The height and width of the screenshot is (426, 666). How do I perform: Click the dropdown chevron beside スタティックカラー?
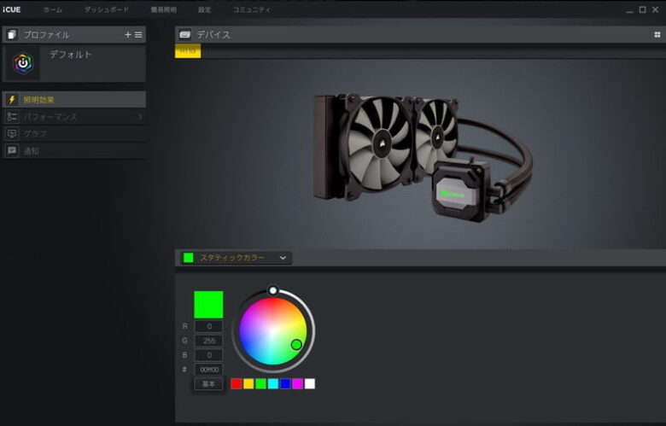(x=283, y=258)
